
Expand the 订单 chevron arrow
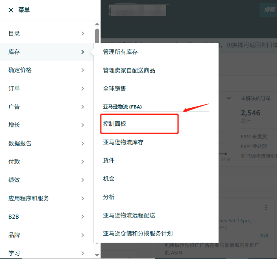point(83,89)
